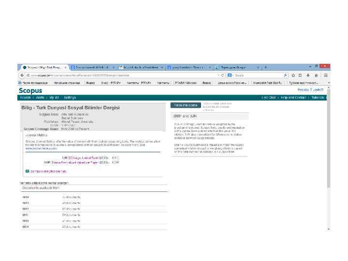This screenshot has height=261, width=348.
Task: Click the search engine icon in search box
Action: click(230, 75)
